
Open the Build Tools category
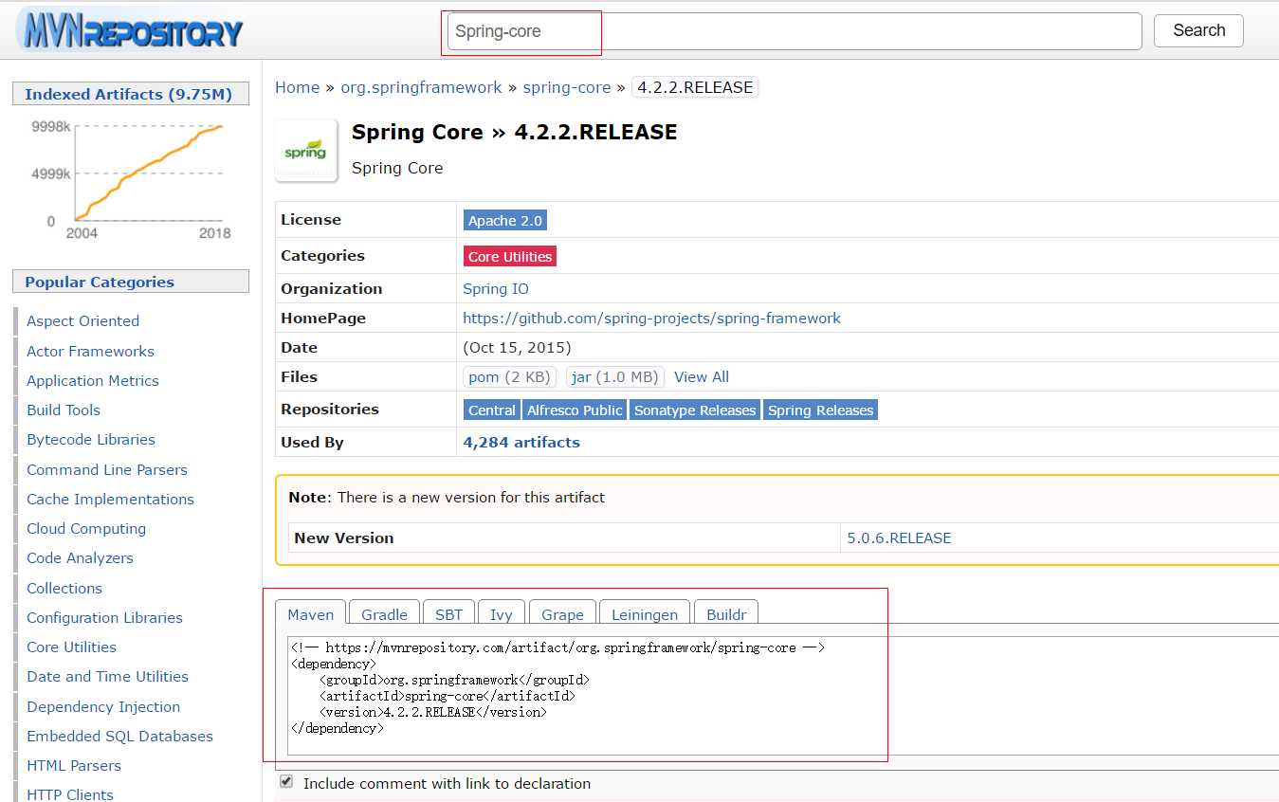coord(64,410)
